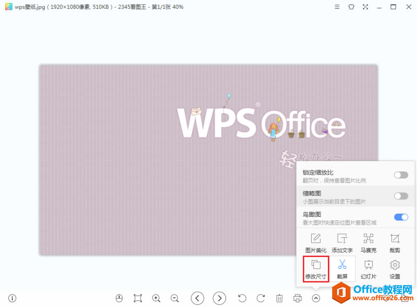Pick the 裁剪 crop tool

[x=395, y=243]
